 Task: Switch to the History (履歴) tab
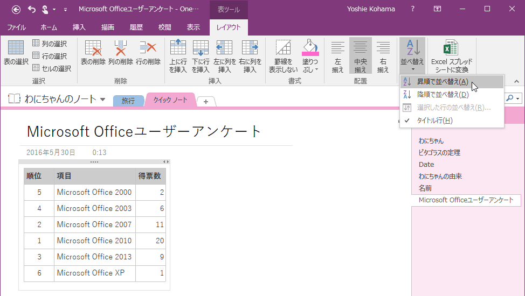(x=136, y=27)
